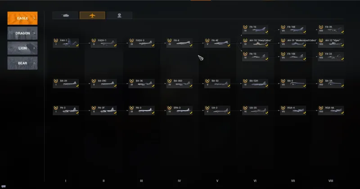Toggle the yellow checkmark on FAH-1
The image size is (360, 189).
point(77,45)
